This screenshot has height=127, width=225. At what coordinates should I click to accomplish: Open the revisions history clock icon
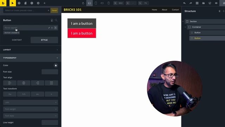[x=32, y=3]
